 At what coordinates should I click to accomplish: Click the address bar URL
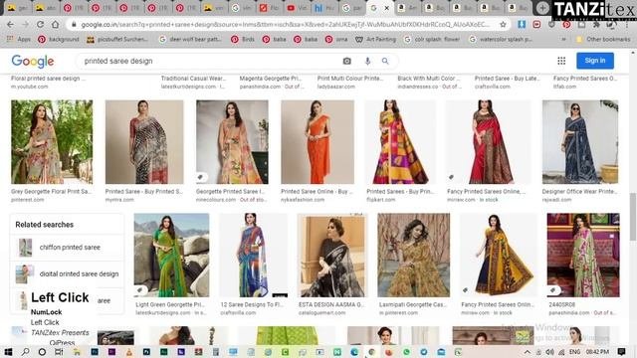(286, 25)
